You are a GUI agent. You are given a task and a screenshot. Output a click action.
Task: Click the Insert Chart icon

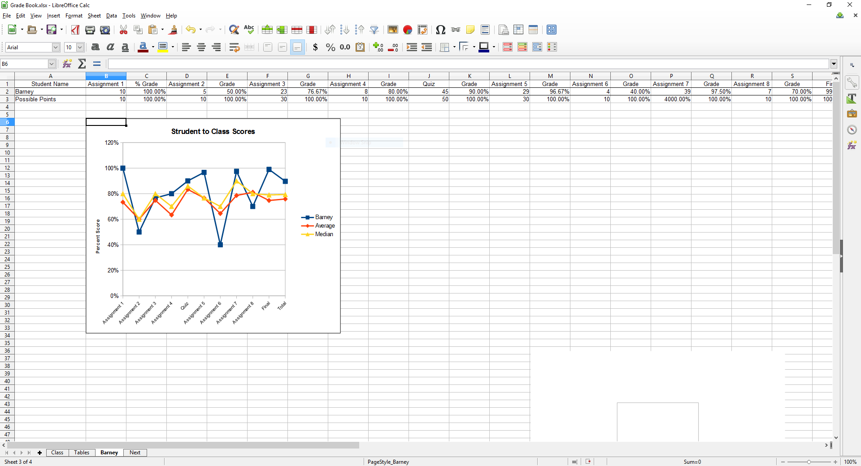(x=407, y=30)
